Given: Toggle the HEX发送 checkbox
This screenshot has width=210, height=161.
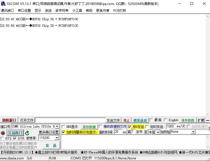Looking at the screenshot, I should coord(130,127).
